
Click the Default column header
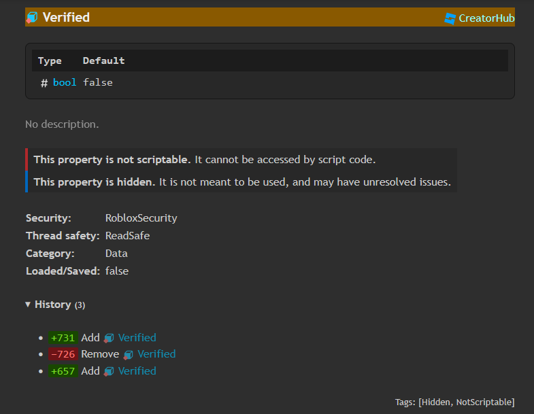(x=104, y=61)
